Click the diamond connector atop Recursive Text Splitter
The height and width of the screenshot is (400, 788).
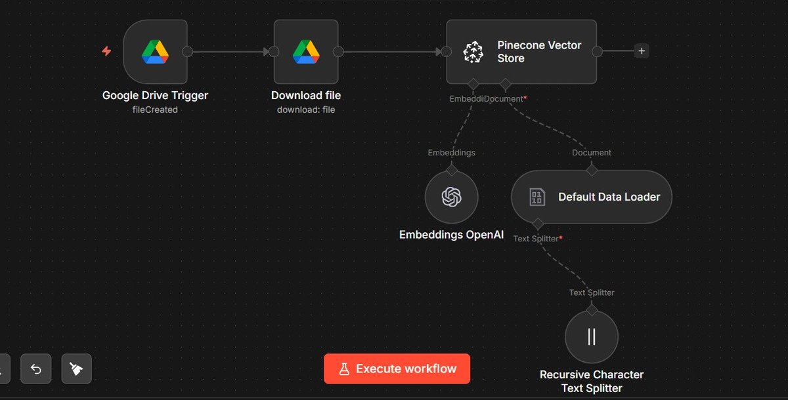[592, 310]
